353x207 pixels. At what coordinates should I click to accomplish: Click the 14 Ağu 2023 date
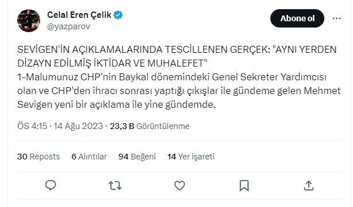(x=78, y=126)
